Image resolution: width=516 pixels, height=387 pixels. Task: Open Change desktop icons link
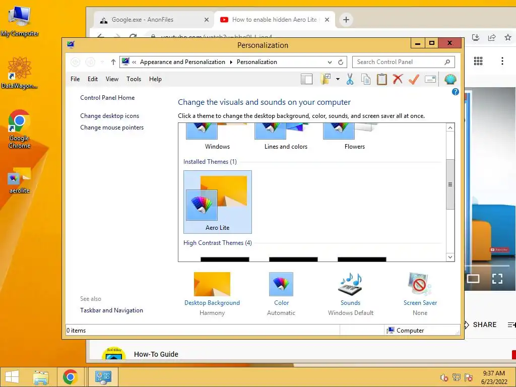click(109, 116)
